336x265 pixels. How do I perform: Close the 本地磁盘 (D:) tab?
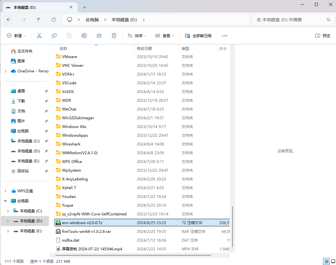[71, 7]
